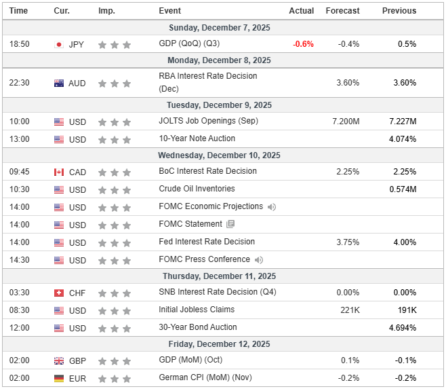Screen dimensions: 446x389
Task: Click US flag in 30-Year Bond Auction row
Action: [59, 329]
